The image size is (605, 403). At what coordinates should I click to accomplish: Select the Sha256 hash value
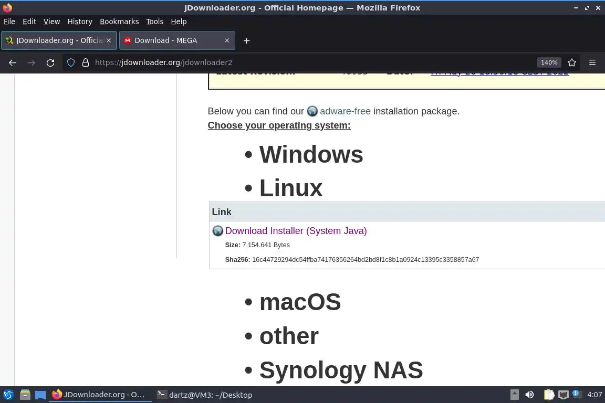click(x=366, y=260)
